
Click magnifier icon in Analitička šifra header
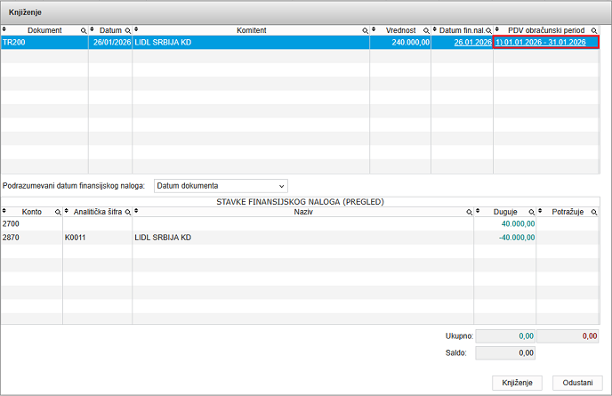127,213
